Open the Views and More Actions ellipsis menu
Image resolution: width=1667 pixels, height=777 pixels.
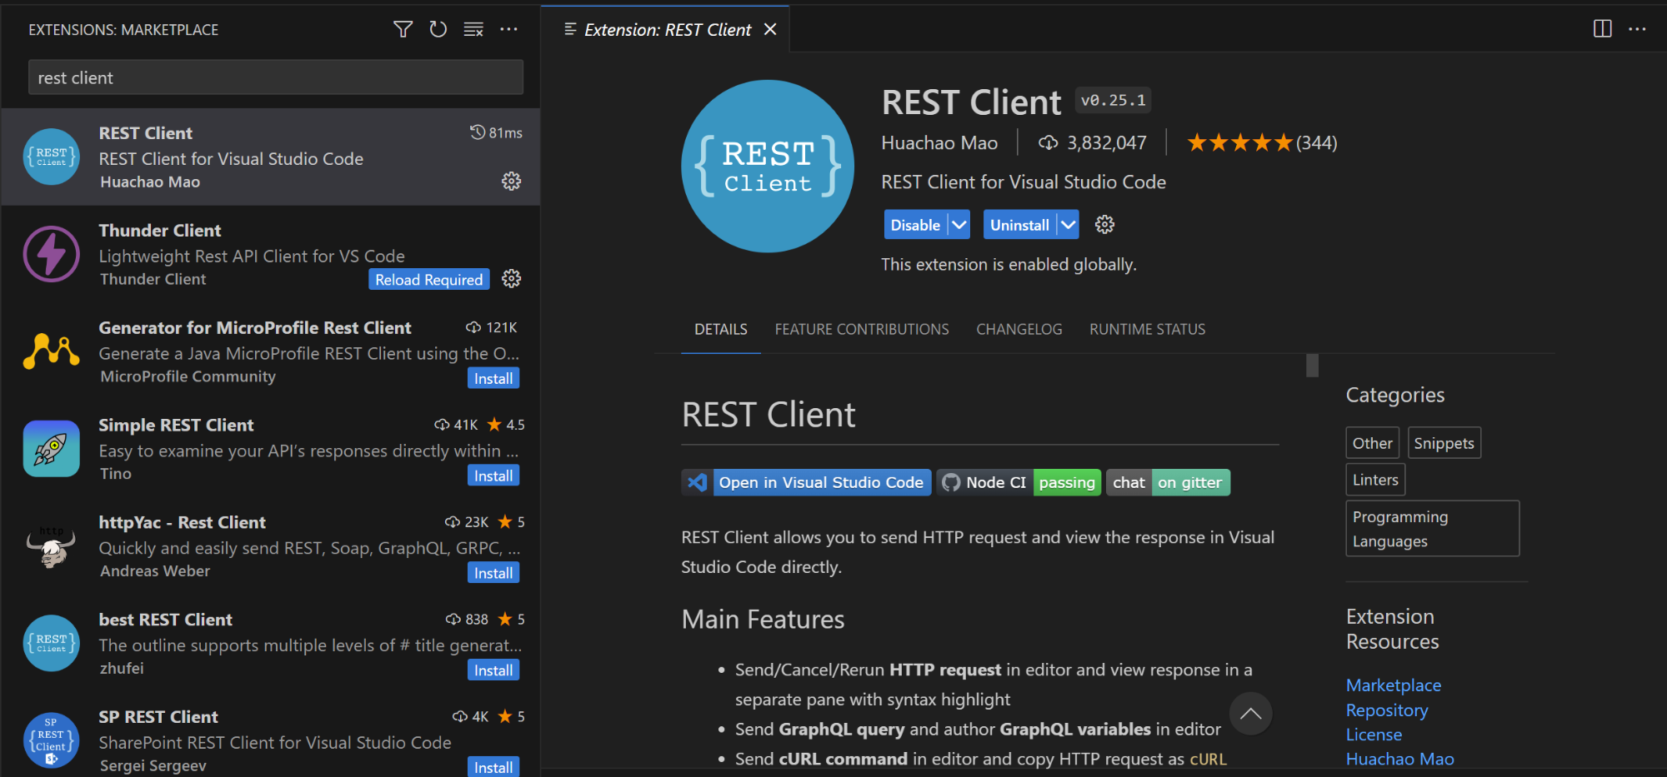pos(508,30)
